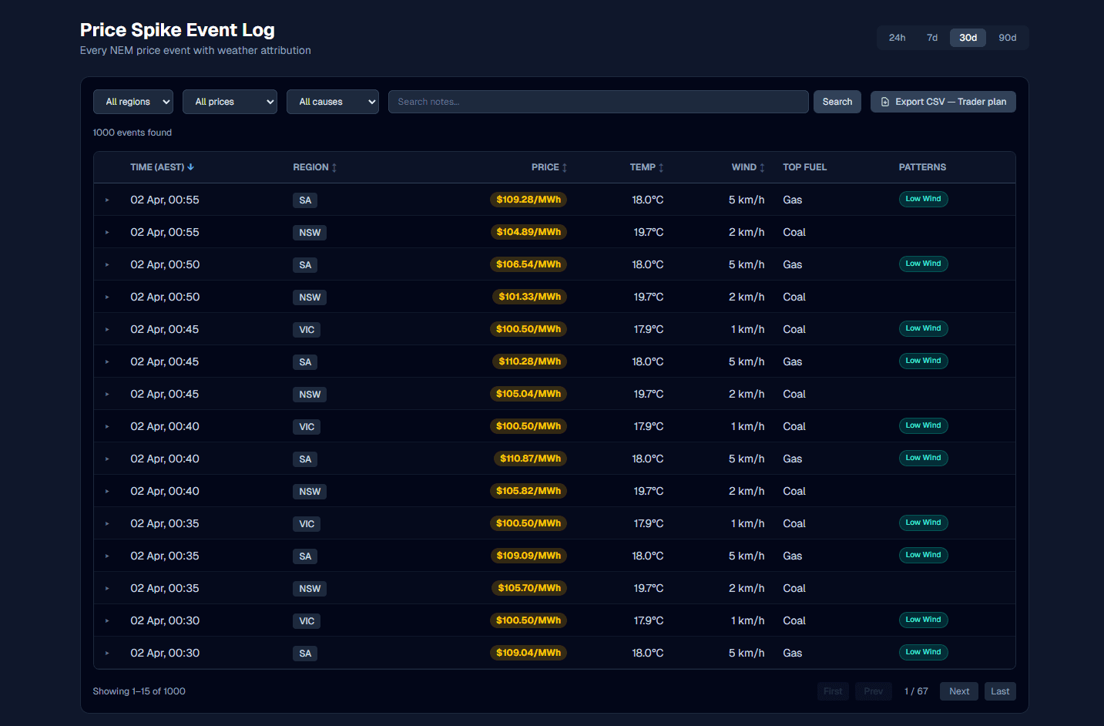Viewport: 1104px width, 726px height.
Task: Expand the 00:45 SA $110.28 row
Action: [107, 362]
